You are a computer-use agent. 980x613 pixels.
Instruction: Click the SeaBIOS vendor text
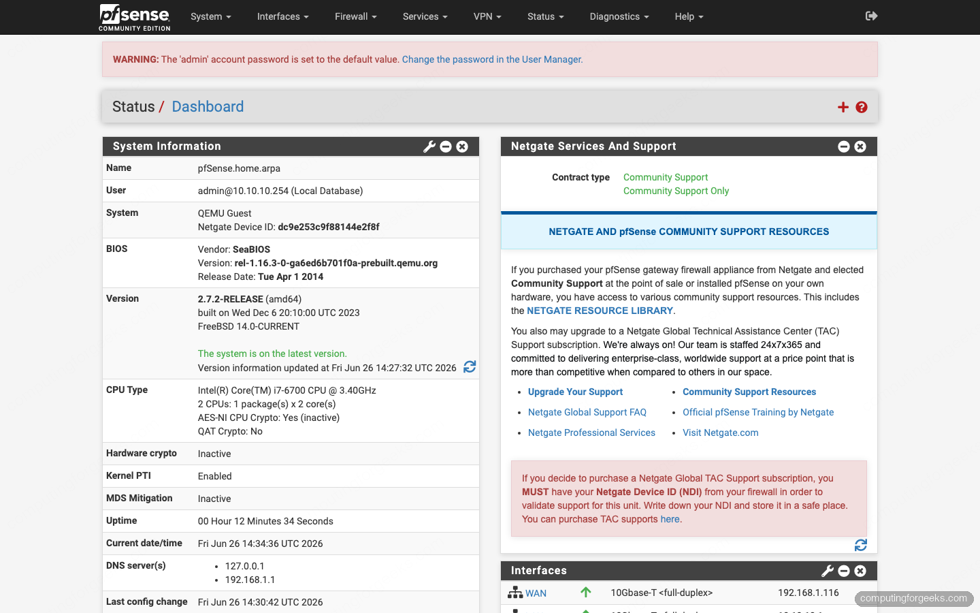point(251,249)
